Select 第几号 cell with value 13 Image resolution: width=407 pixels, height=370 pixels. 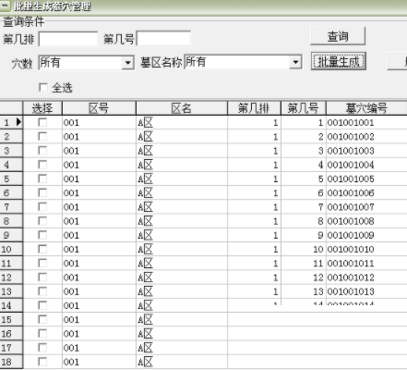304,291
